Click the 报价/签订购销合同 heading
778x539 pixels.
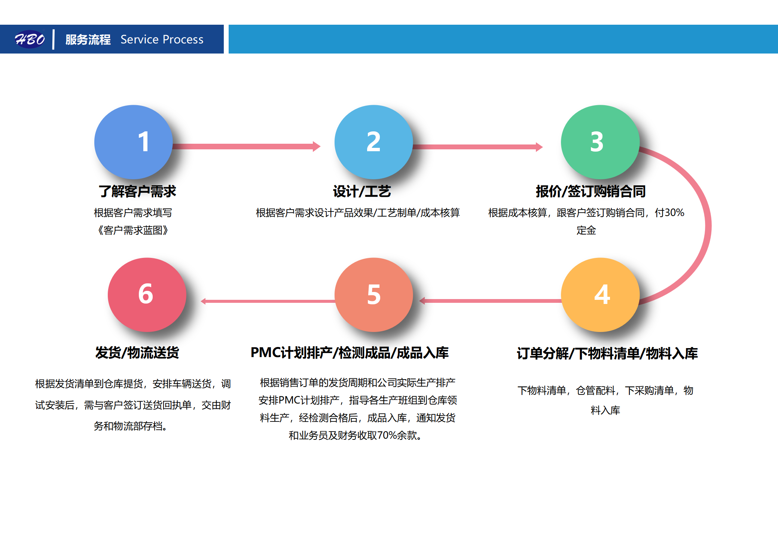(x=591, y=191)
